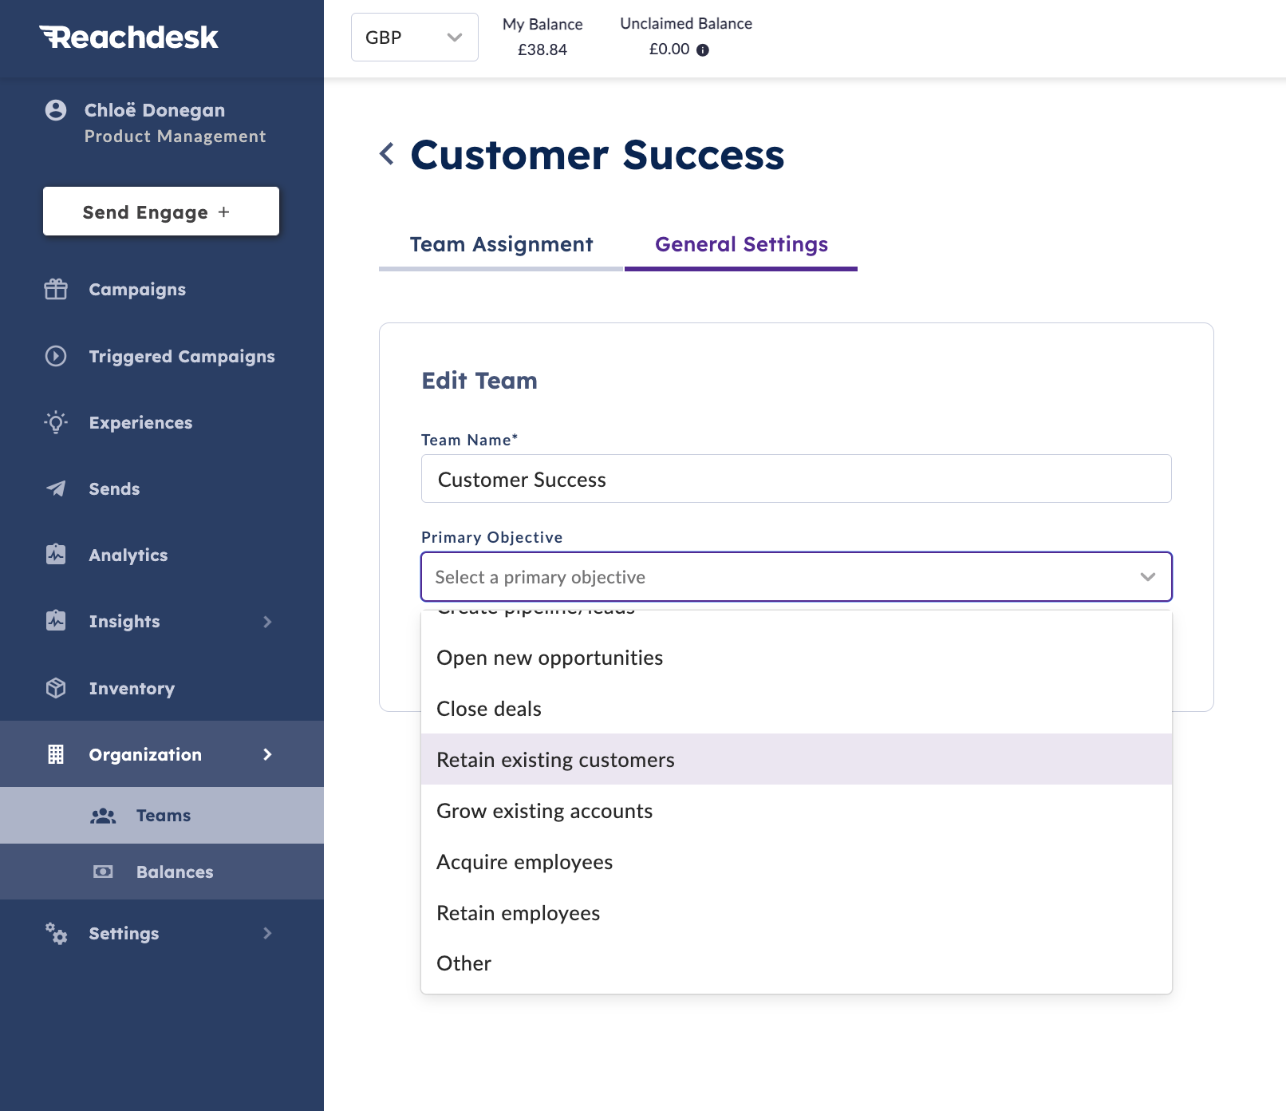Collapse the Organization menu chevron
Viewport: 1286px width, 1111px height.
(267, 754)
